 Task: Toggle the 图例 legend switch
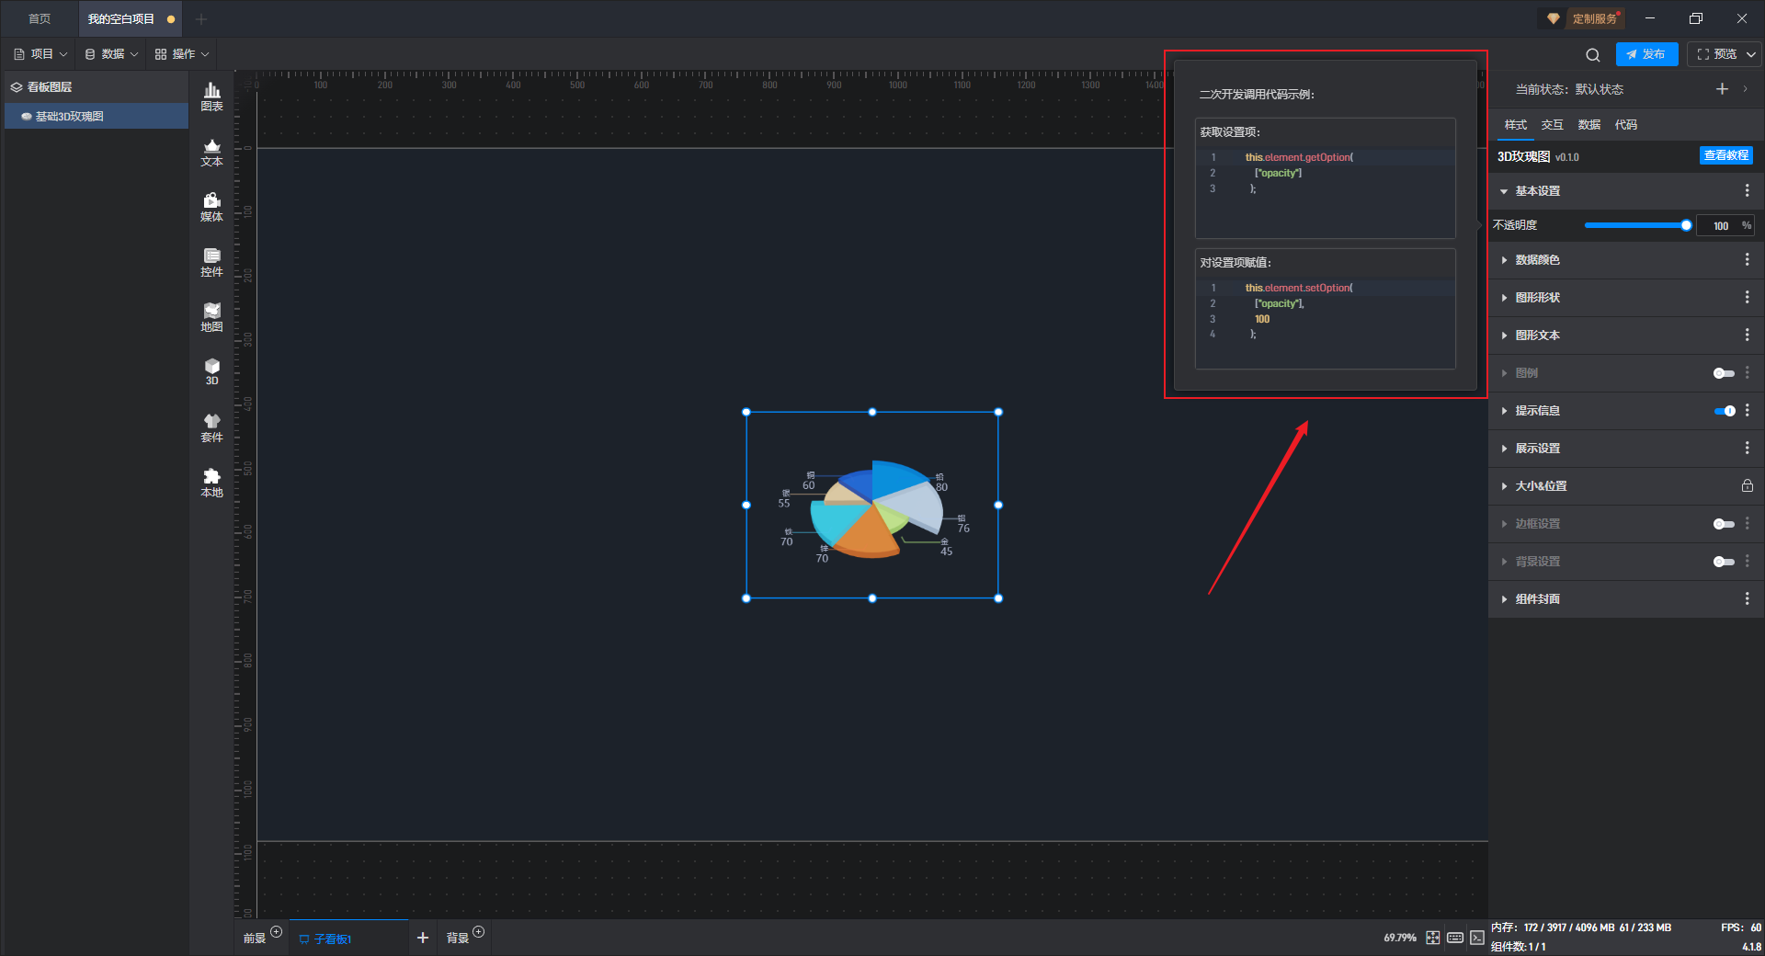point(1724,373)
